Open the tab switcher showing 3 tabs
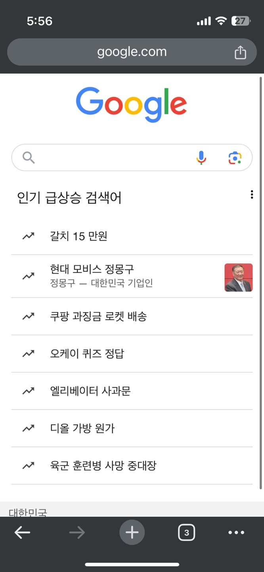 point(187,533)
